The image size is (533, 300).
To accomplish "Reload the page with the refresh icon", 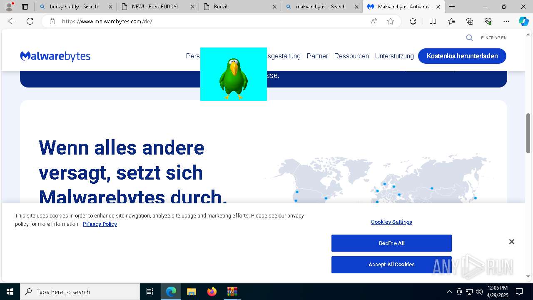I will pyautogui.click(x=30, y=21).
